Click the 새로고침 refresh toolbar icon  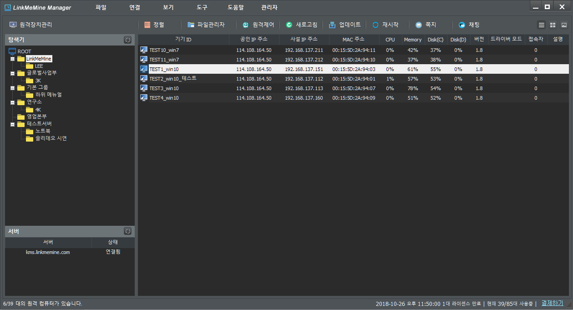[x=289, y=25]
